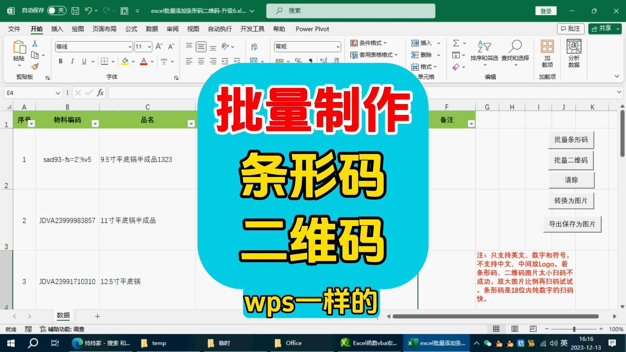626x352 pixels.
Task: Click the 导出保存为图片 button
Action: (572, 224)
